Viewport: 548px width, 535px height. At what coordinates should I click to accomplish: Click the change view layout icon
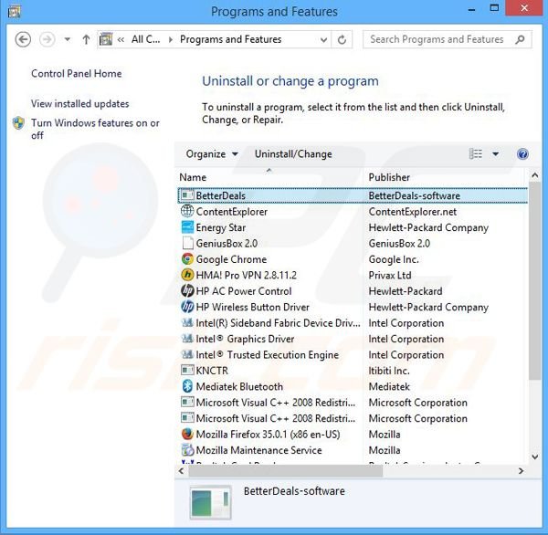click(x=476, y=153)
